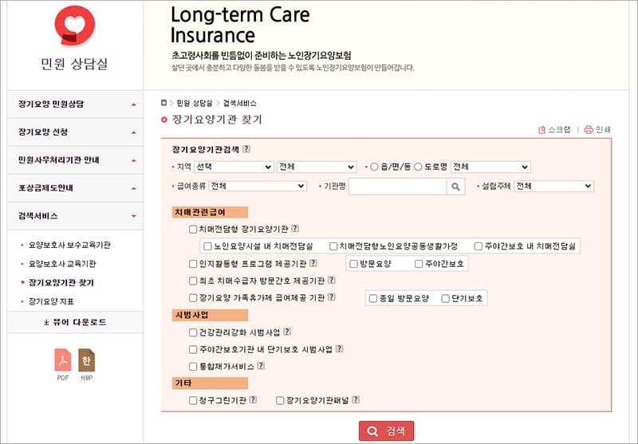Check the 치매전담형 장기요양기관 checkbox
Screen dimensions: 638x444
pyautogui.click(x=193, y=229)
